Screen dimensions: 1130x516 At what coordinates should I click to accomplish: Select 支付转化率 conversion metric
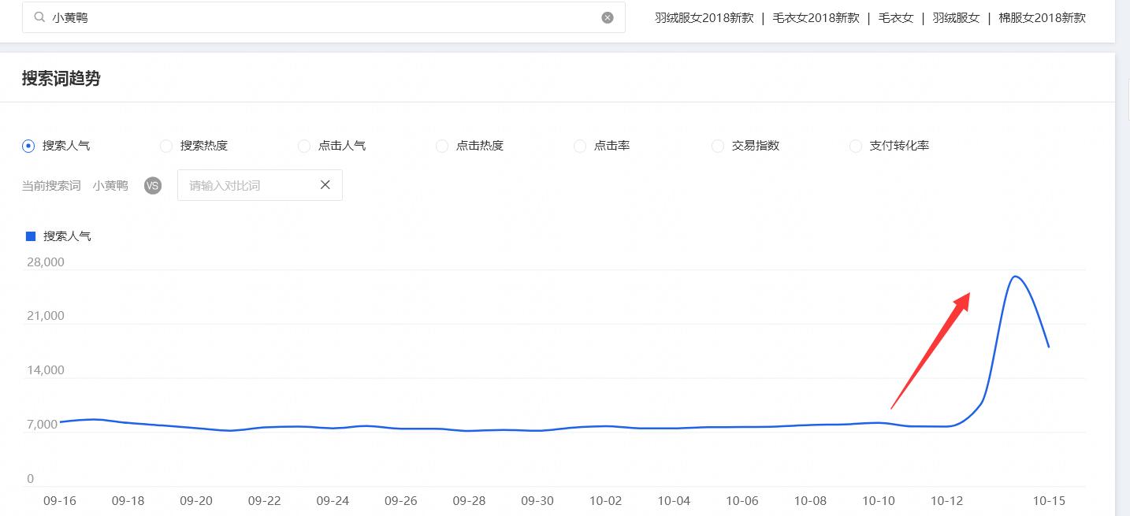(x=855, y=146)
